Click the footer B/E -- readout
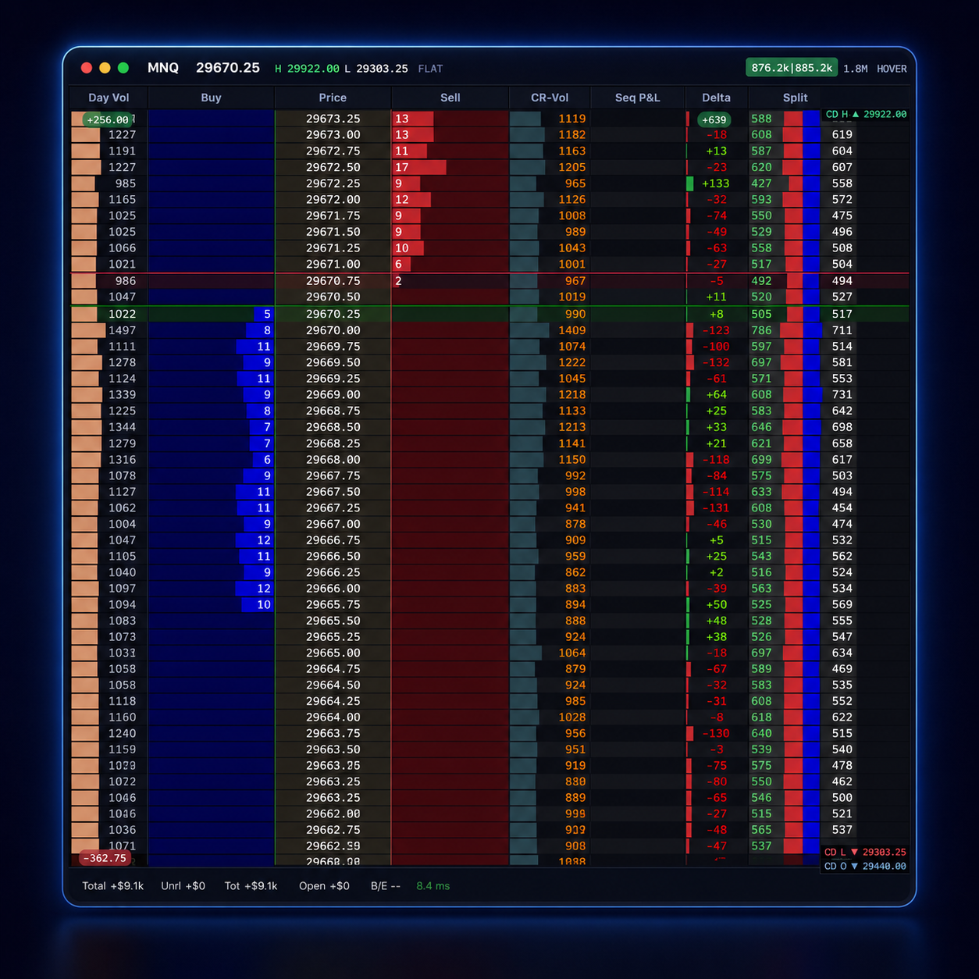 386,886
